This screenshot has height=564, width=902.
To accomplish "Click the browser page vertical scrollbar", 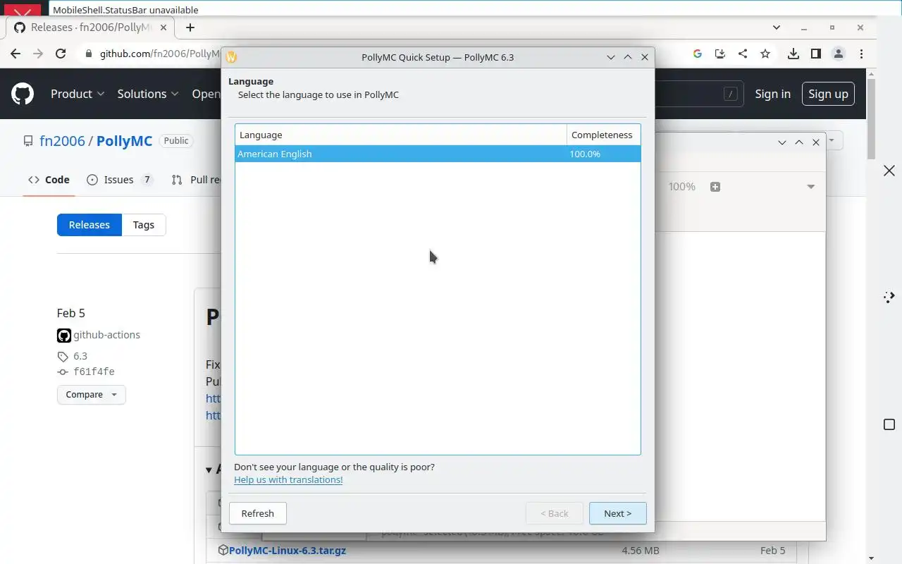I will point(871,118).
